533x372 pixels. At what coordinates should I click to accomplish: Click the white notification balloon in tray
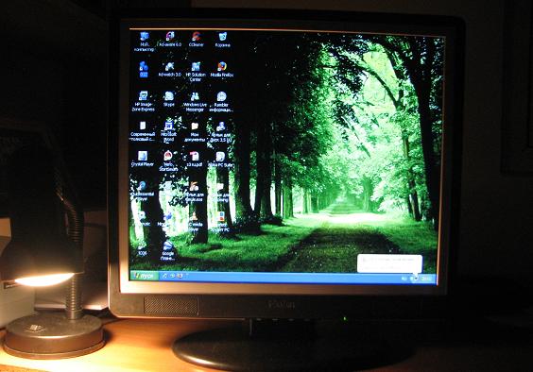pyautogui.click(x=389, y=263)
